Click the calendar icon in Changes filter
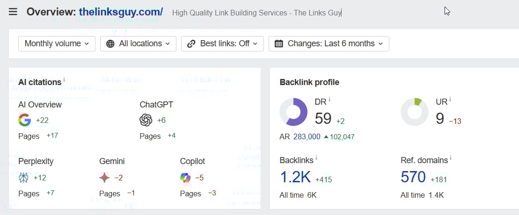This screenshot has width=519, height=215. (279, 43)
